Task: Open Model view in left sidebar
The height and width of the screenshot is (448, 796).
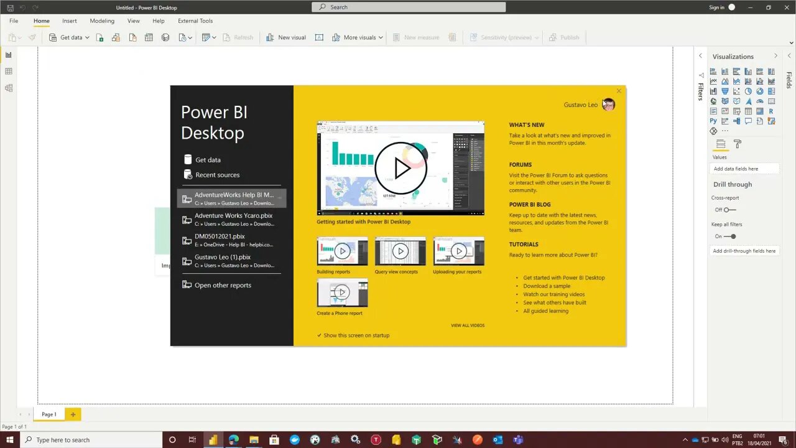Action: tap(9, 88)
